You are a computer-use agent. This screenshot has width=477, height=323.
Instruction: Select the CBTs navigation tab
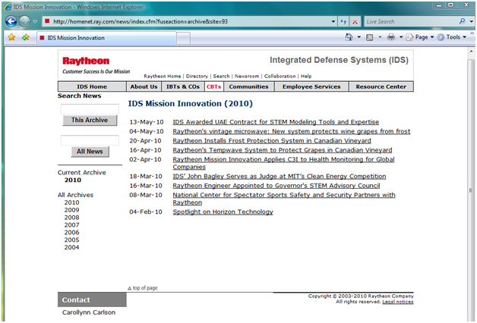pyautogui.click(x=214, y=86)
